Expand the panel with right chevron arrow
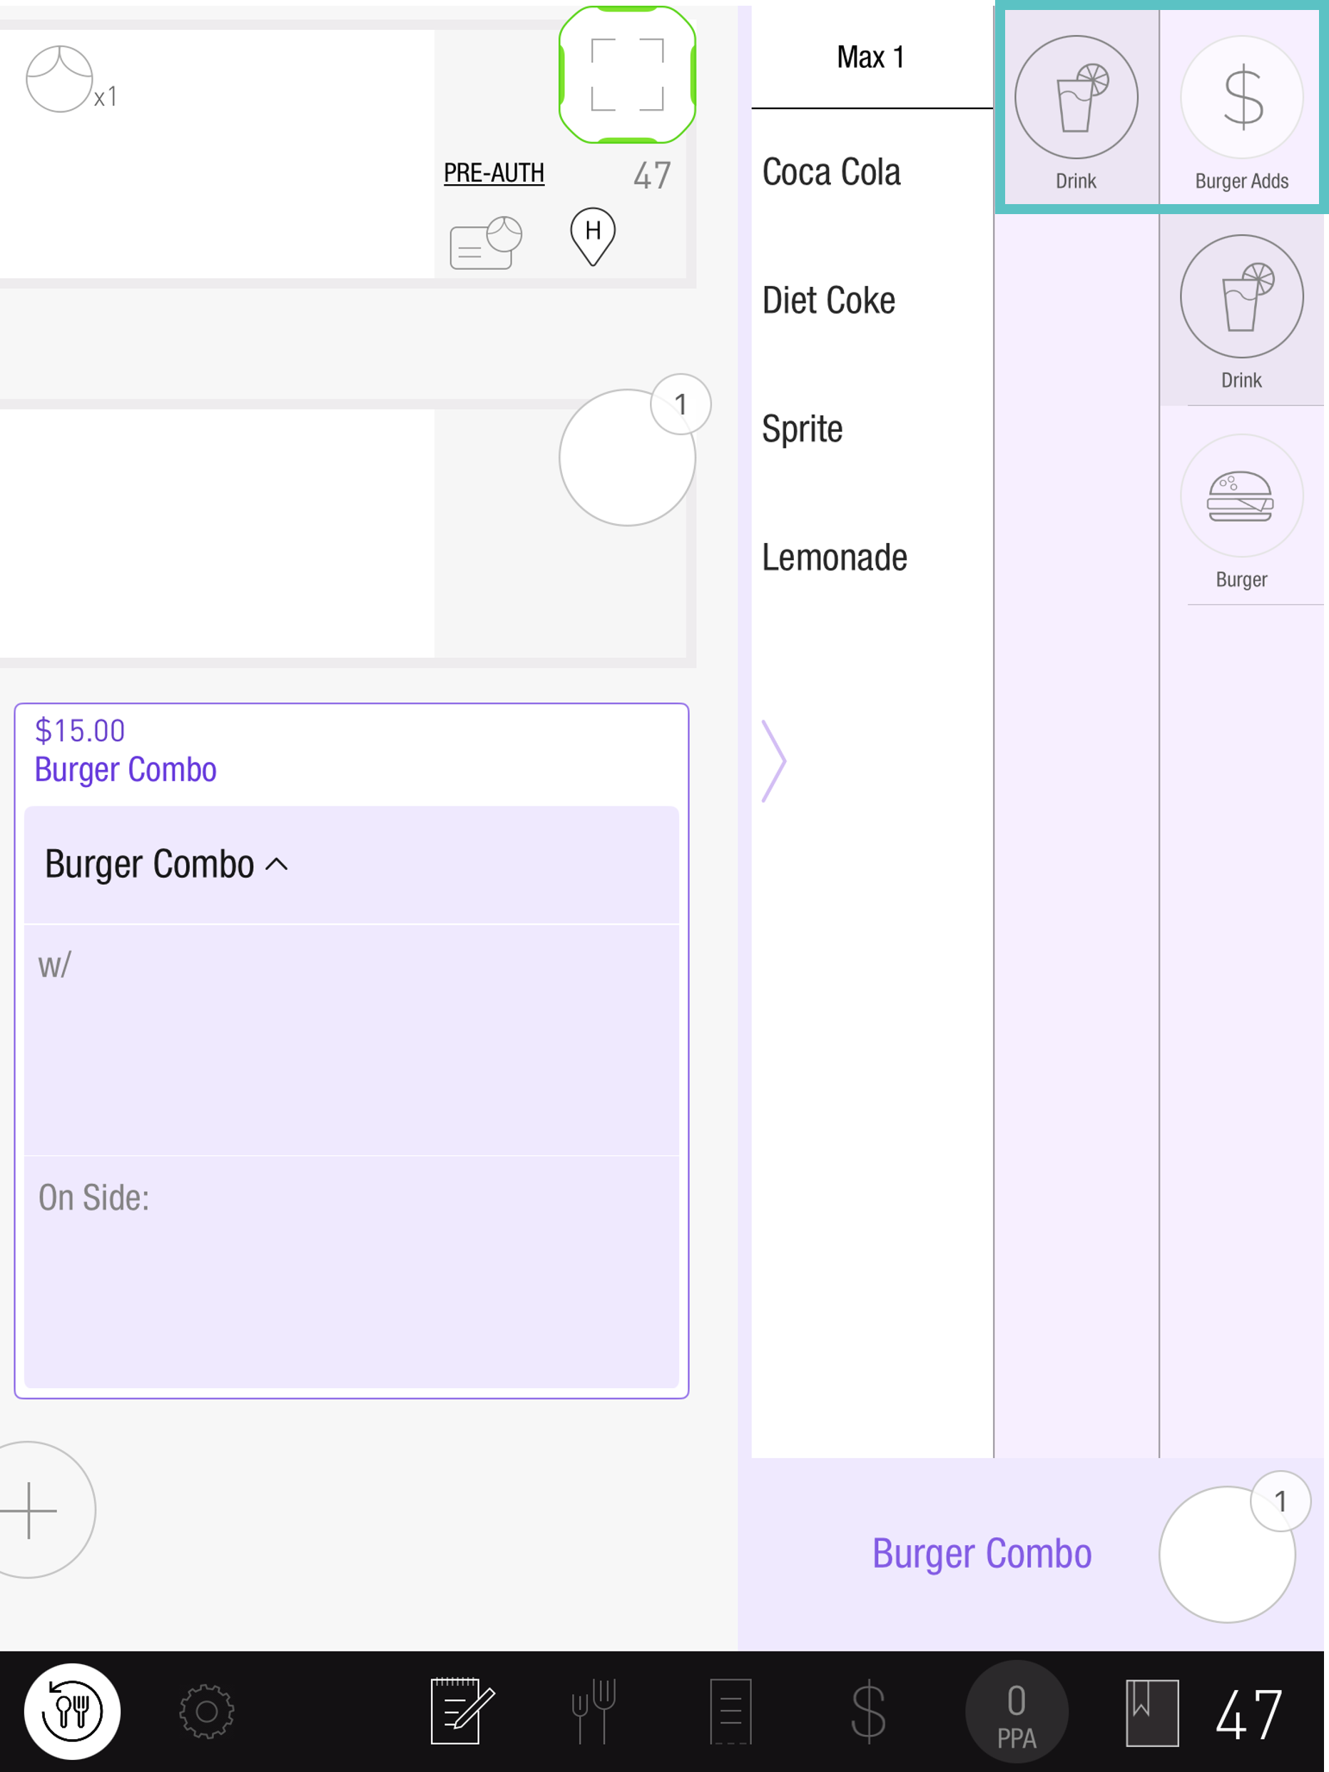The height and width of the screenshot is (1772, 1329). (773, 761)
